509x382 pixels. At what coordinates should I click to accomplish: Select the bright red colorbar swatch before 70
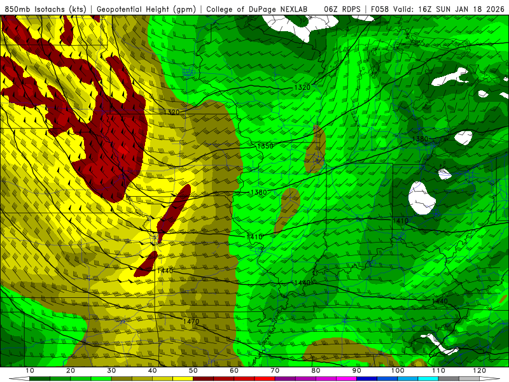(x=265, y=379)
